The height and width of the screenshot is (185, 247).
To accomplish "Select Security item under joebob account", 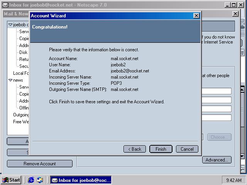I will tap(24, 66).
